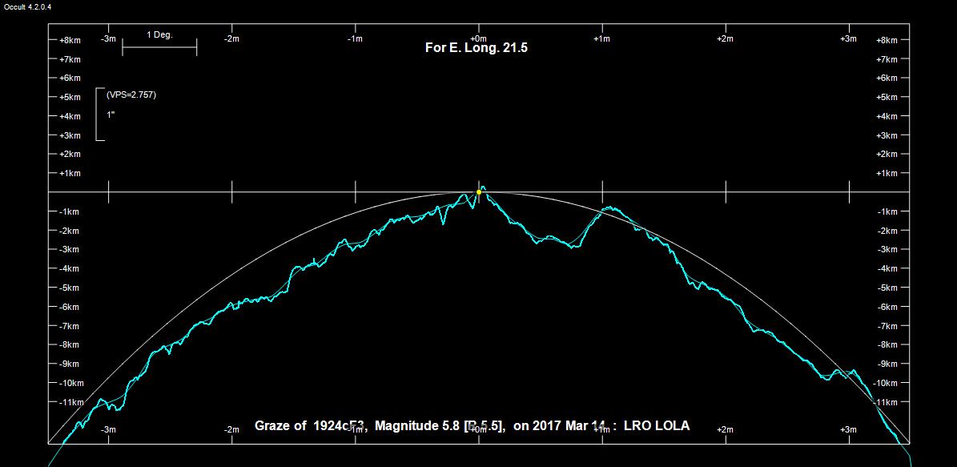This screenshot has height=467, width=957.
Task: Click the 'Occult 4.2.0.4' version text
Action: tap(32, 6)
